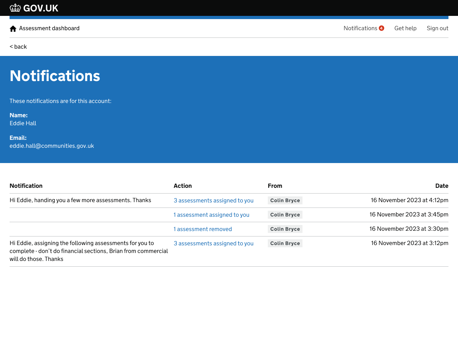
Task: Click the date 16 November 2023 at 4:12pm
Action: click(x=409, y=200)
